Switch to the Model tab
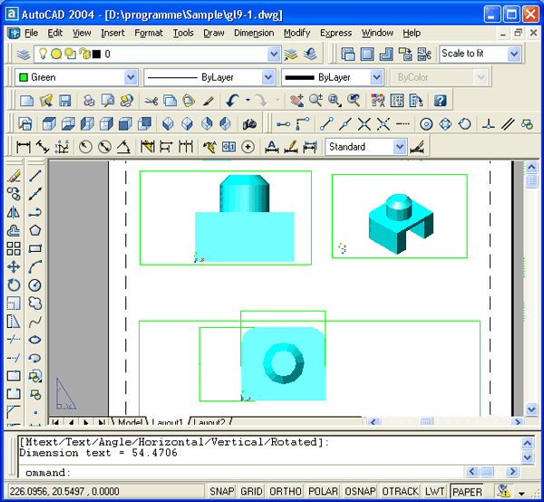This screenshot has height=502, width=544. [x=130, y=422]
